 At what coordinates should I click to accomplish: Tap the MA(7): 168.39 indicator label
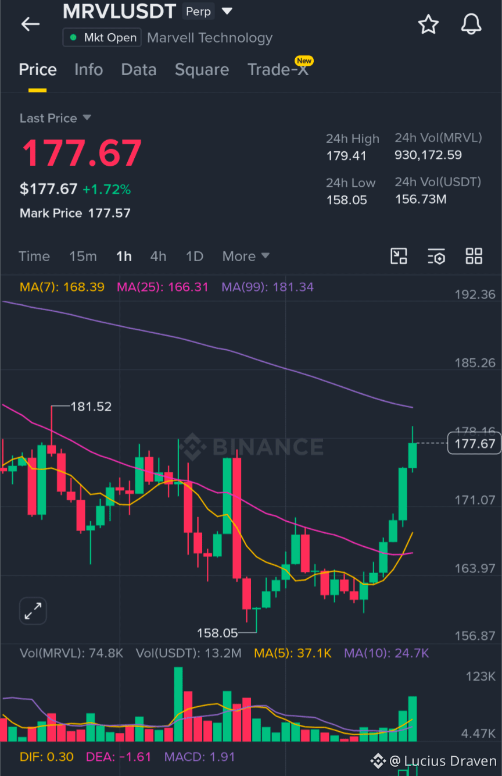pos(62,287)
